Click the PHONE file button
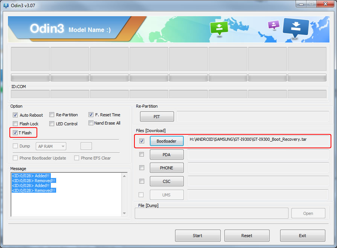This screenshot has width=337, height=248. click(x=166, y=168)
